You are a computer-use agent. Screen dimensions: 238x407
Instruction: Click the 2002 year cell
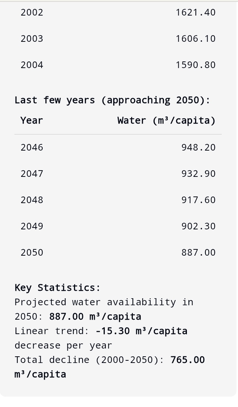32,12
